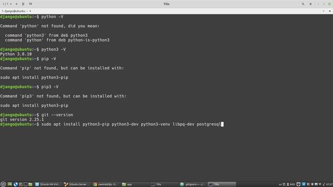Open the file manager launcher in taskbar
Viewport: 333px width, 187px height.
click(30, 184)
